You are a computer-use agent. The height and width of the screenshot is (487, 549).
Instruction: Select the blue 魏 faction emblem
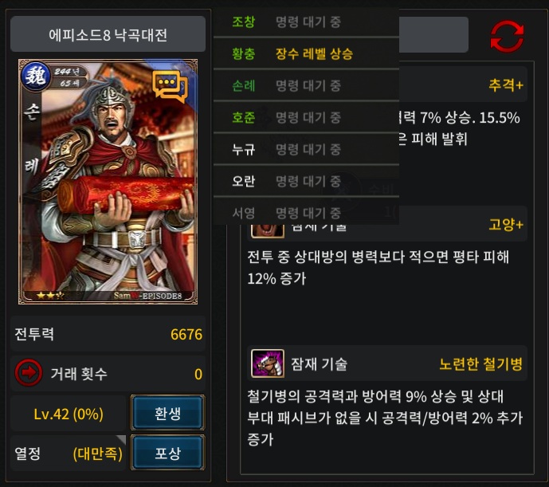36,76
